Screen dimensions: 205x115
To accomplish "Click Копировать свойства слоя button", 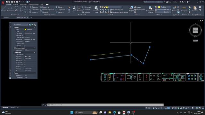I will coord(119,12).
